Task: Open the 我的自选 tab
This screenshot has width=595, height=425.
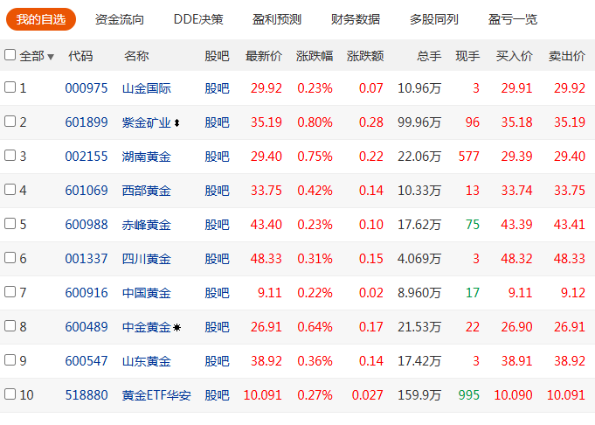Action: click(x=41, y=19)
